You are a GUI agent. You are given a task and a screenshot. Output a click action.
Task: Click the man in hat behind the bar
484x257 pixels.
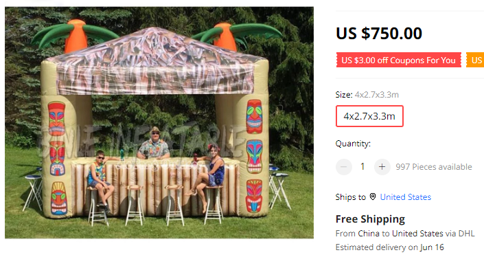154,143
